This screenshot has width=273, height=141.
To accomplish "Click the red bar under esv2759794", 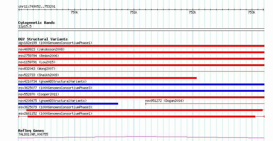I will [x=141, y=59].
